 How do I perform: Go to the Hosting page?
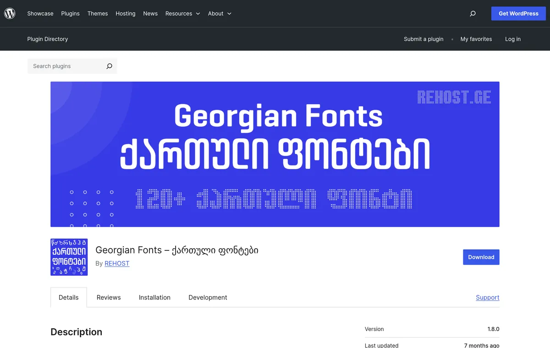pyautogui.click(x=126, y=14)
